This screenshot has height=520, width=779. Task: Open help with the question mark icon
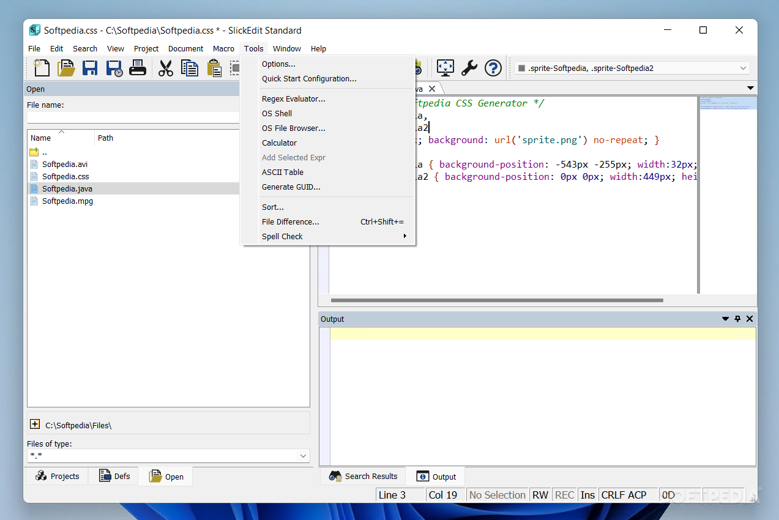click(x=493, y=67)
